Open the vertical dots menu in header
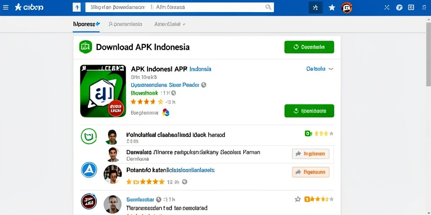Viewport: 431px width, 215px height. (x=424, y=8)
